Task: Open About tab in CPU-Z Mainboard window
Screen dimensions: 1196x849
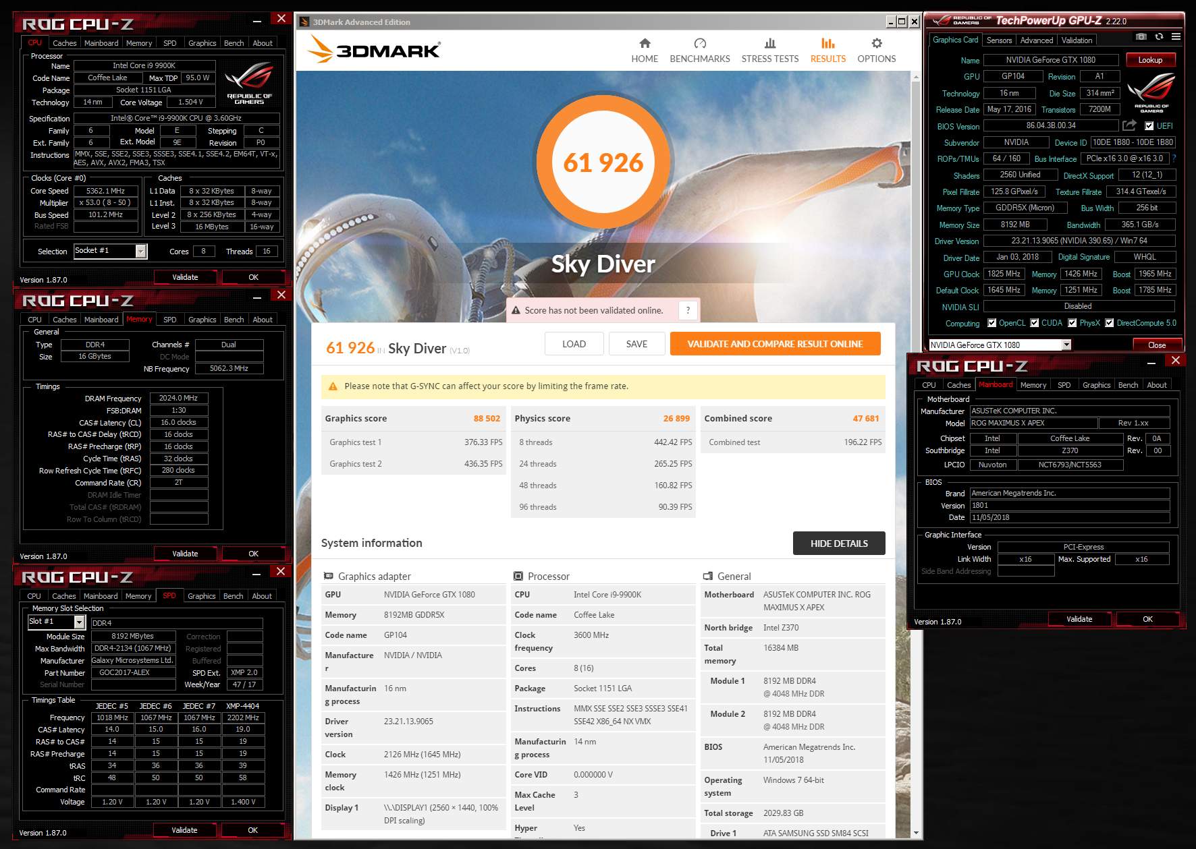Action: point(1156,385)
